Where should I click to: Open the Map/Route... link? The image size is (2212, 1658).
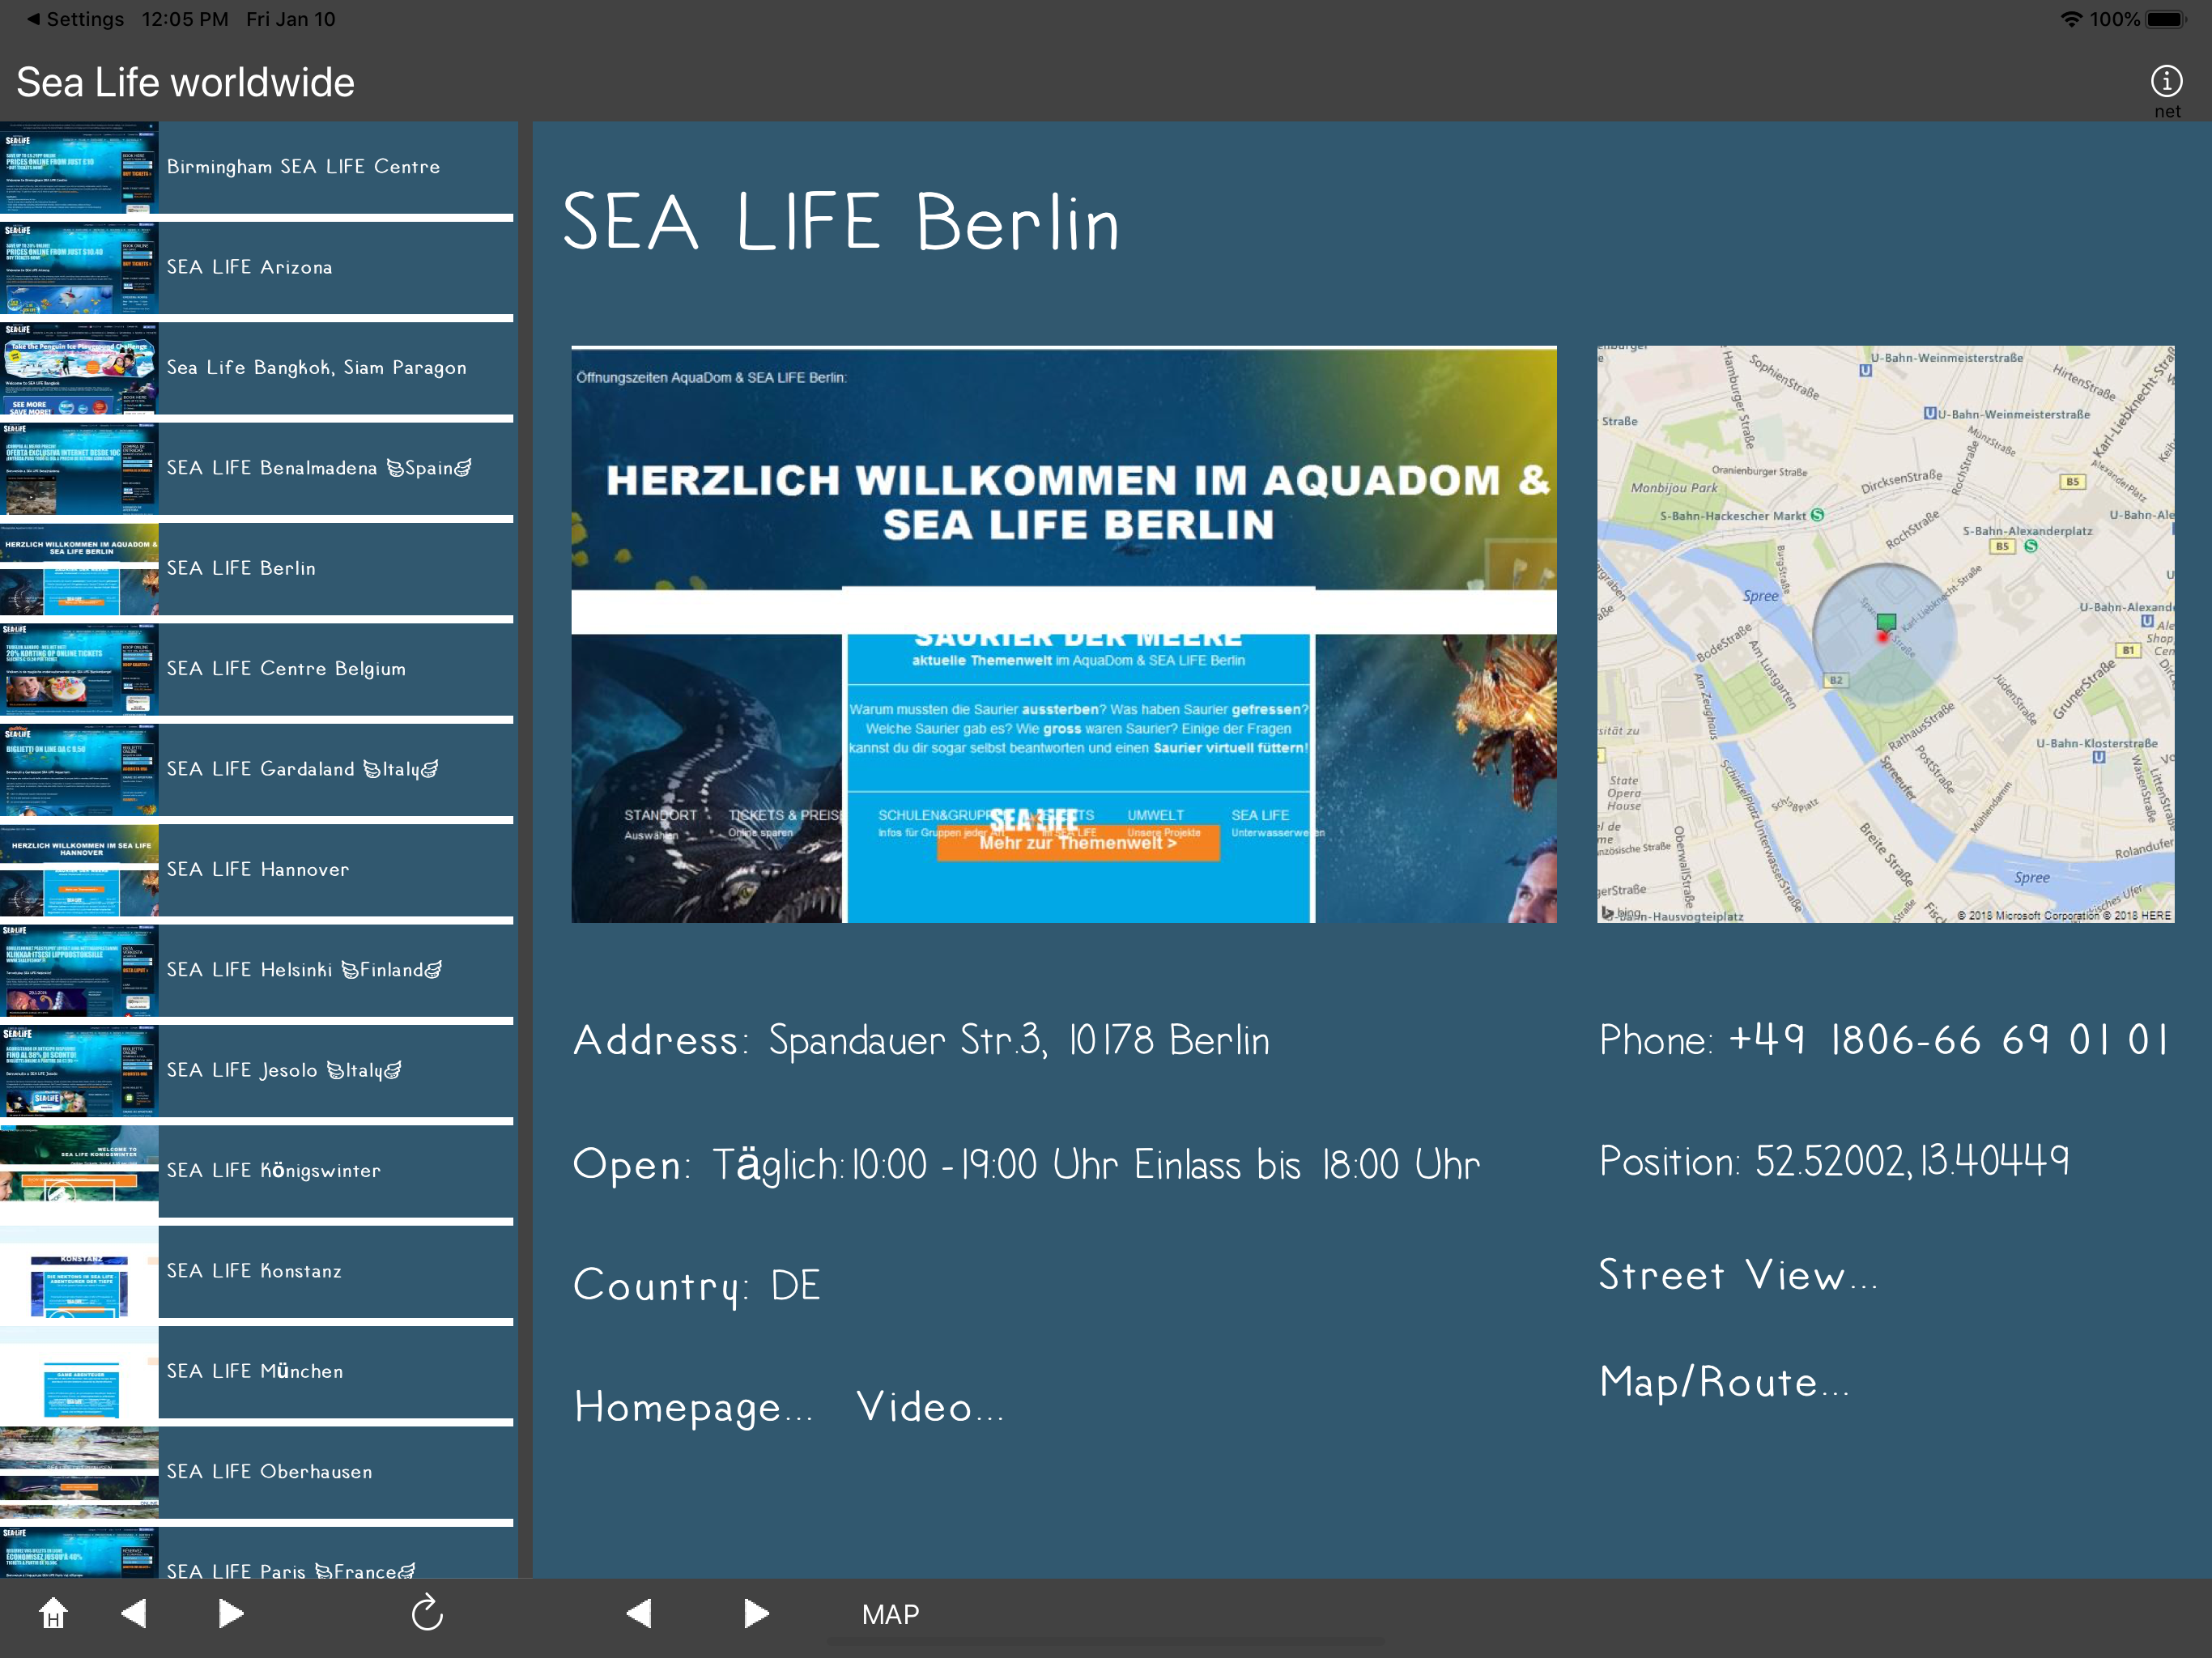(x=1724, y=1382)
